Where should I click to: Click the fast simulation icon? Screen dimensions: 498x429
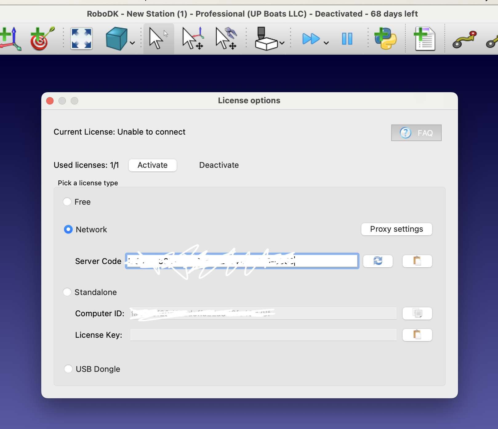[311, 39]
